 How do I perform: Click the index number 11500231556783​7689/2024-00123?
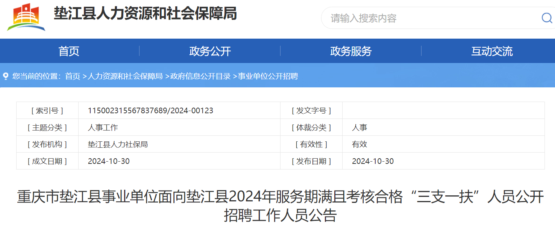coord(150,111)
